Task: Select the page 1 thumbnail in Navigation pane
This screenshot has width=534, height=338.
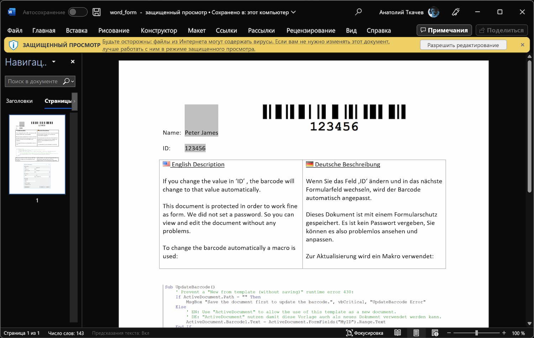Action: (x=37, y=154)
